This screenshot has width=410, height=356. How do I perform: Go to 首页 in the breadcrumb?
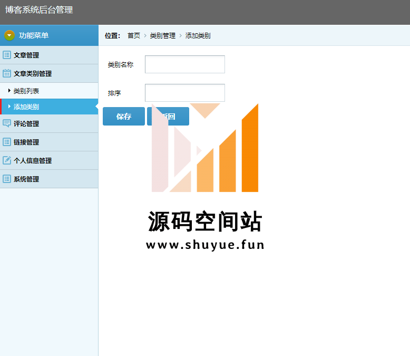point(134,36)
